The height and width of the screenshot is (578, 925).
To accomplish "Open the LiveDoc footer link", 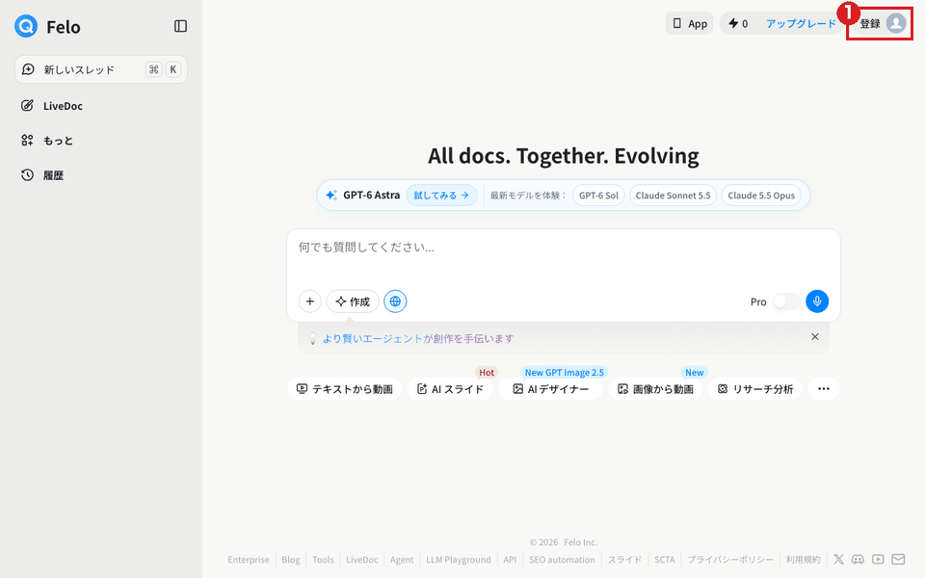I will [361, 559].
